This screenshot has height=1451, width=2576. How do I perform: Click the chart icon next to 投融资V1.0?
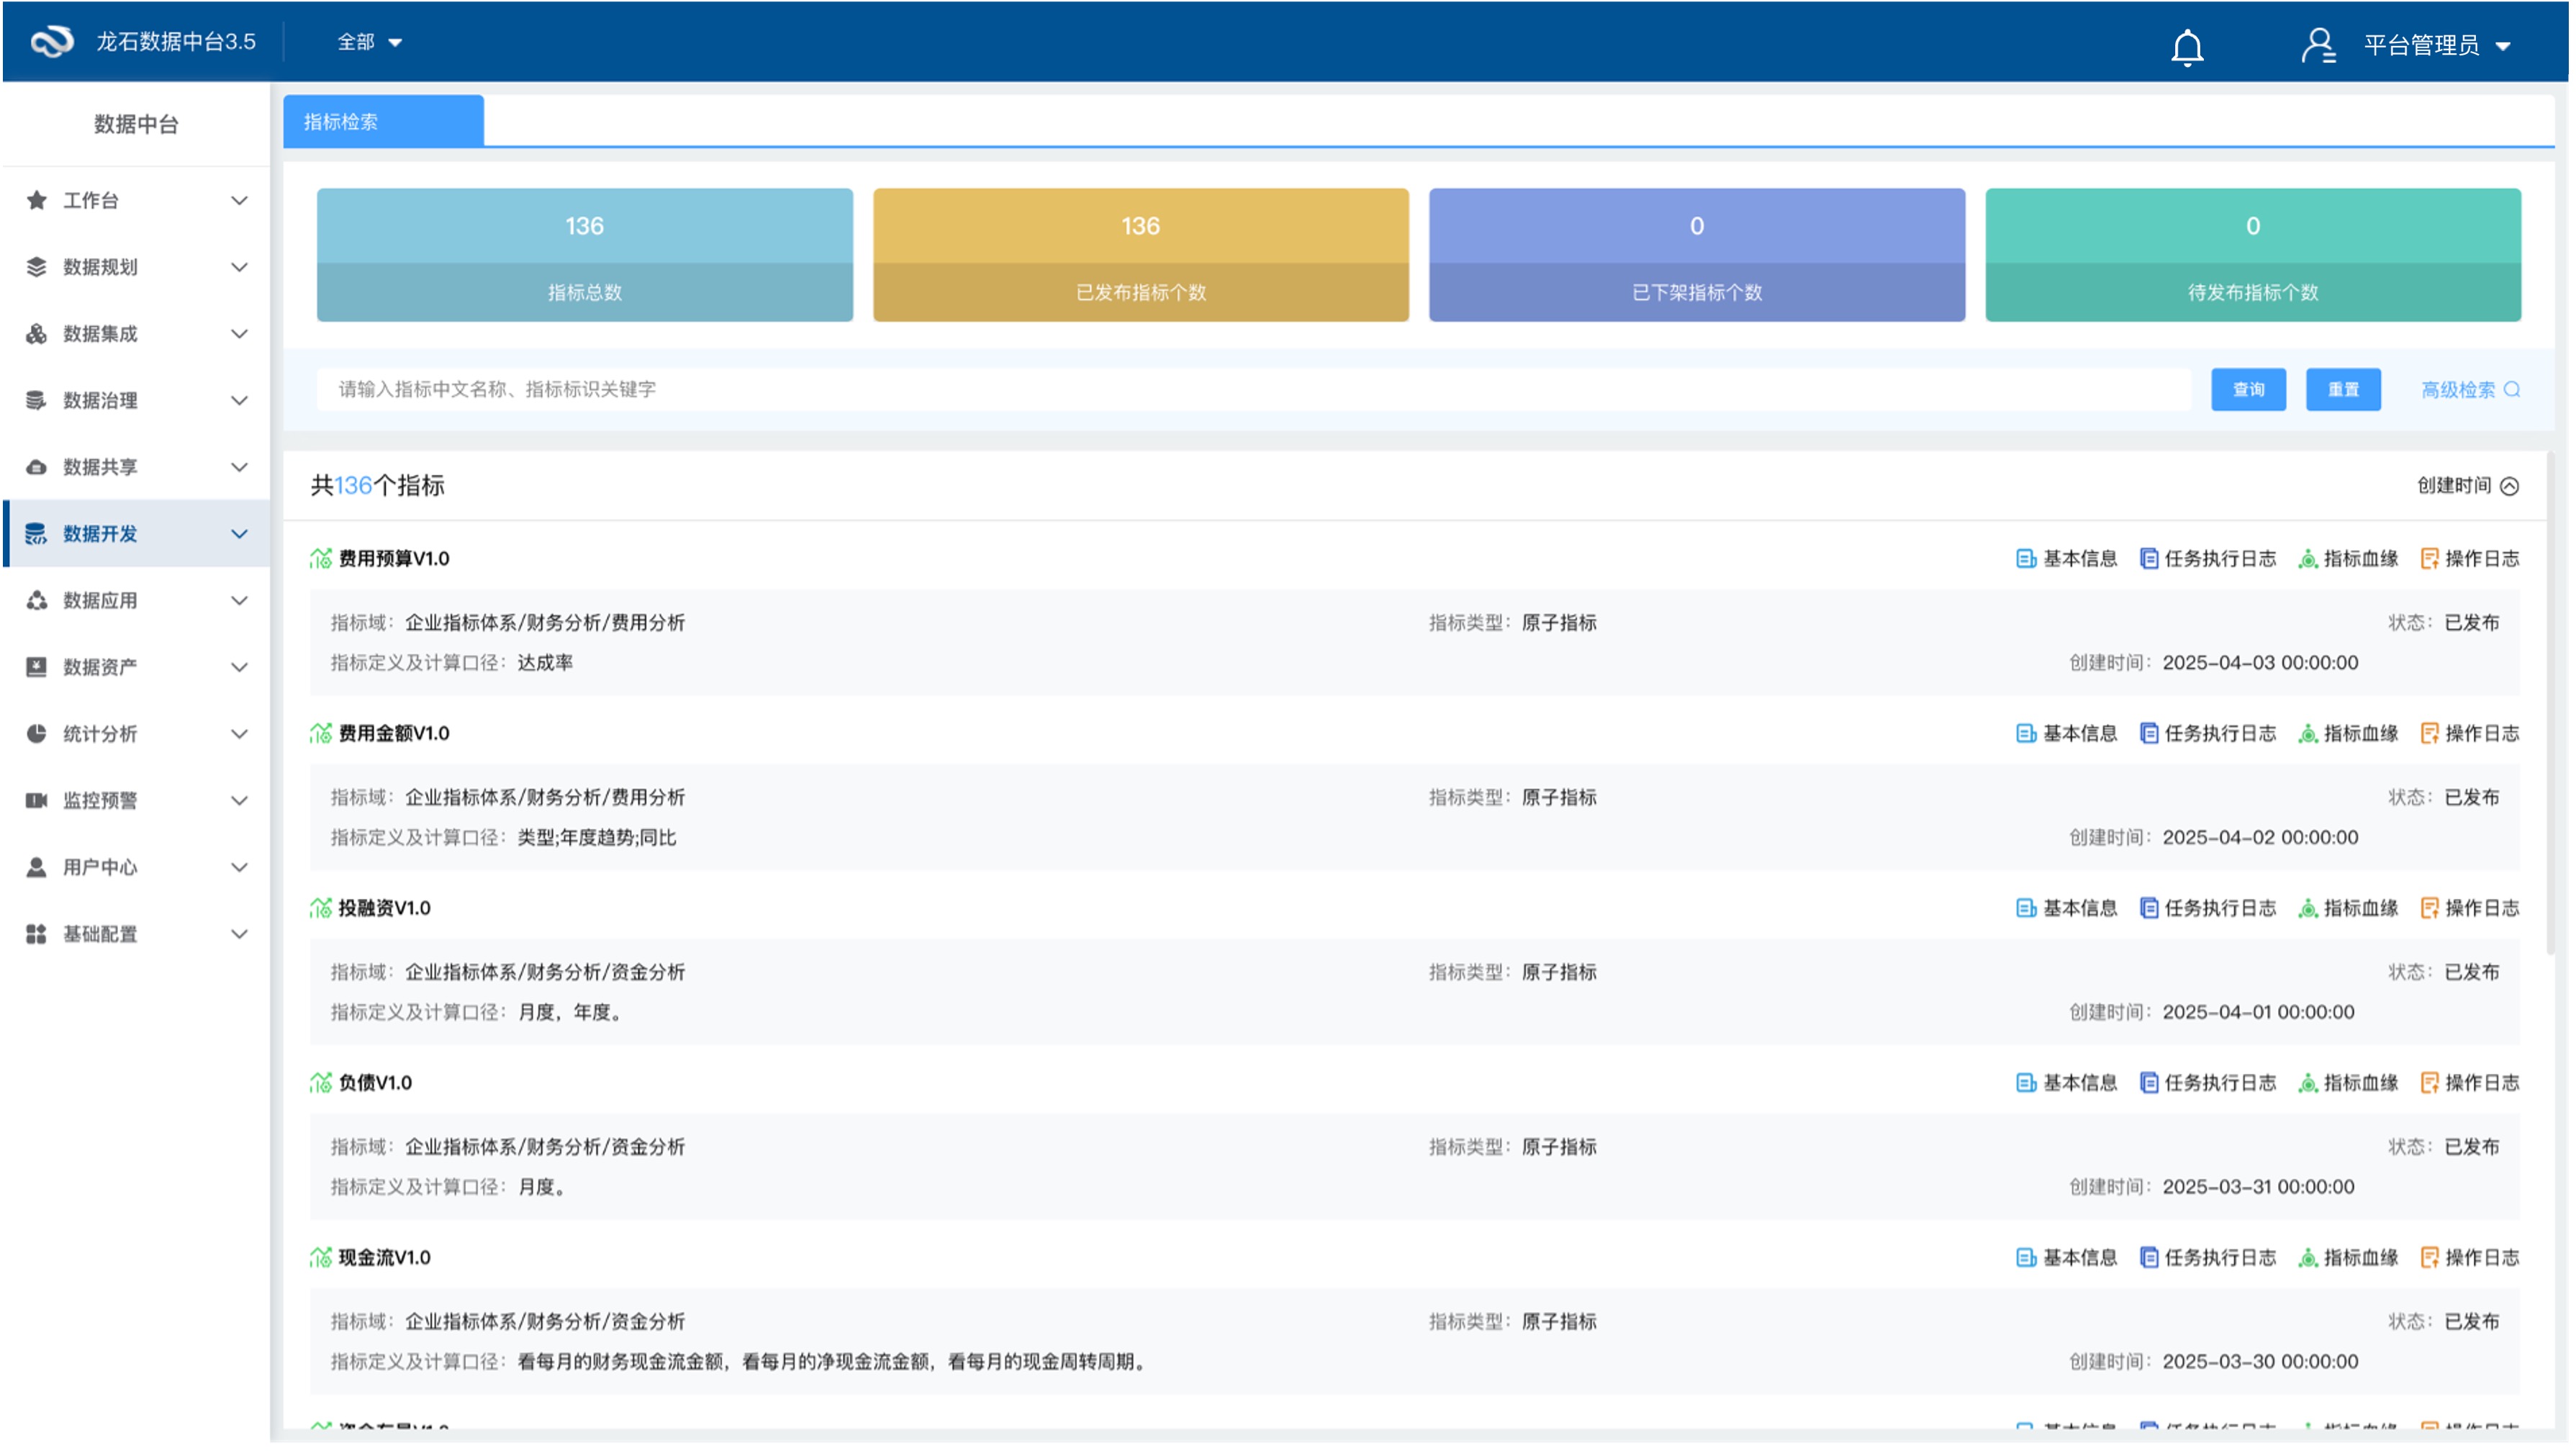[321, 909]
